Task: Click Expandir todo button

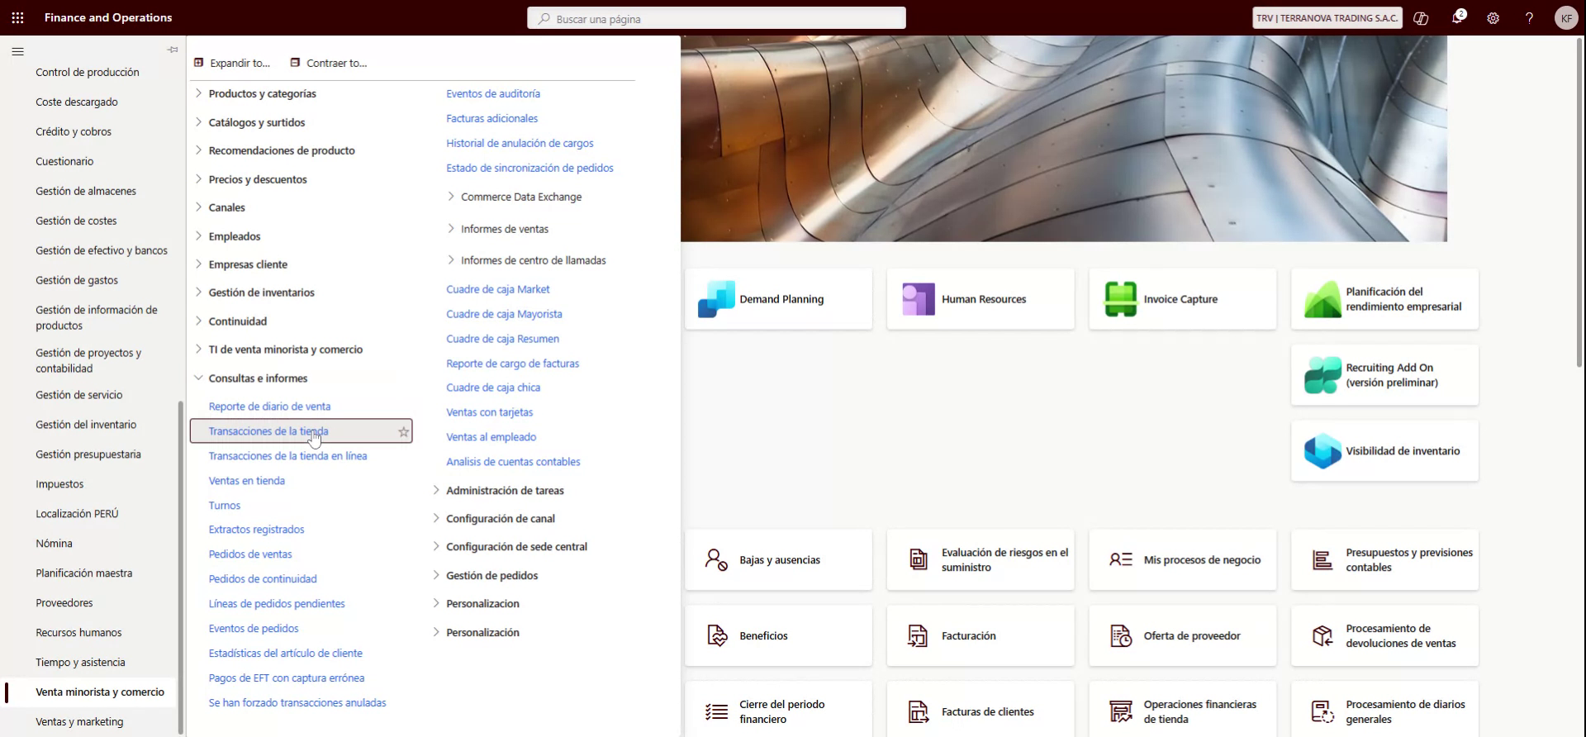Action: click(232, 63)
